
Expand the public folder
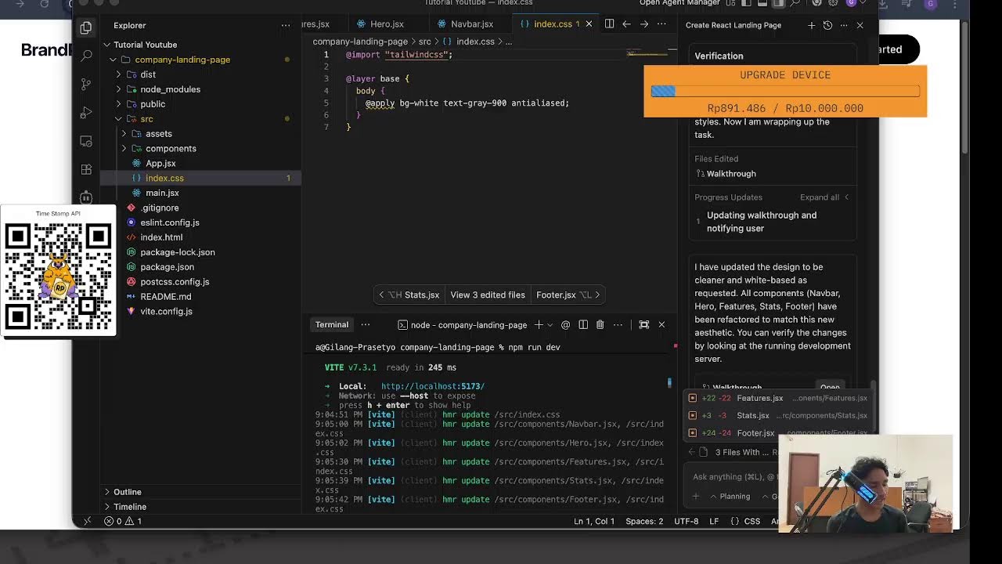pos(119,104)
